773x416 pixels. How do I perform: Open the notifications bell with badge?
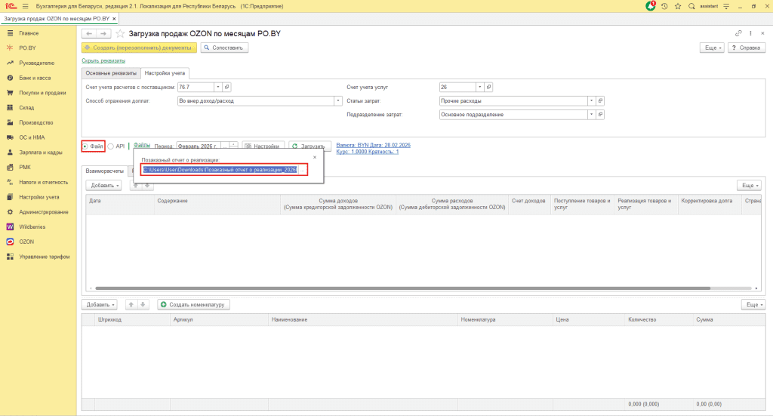(x=651, y=6)
